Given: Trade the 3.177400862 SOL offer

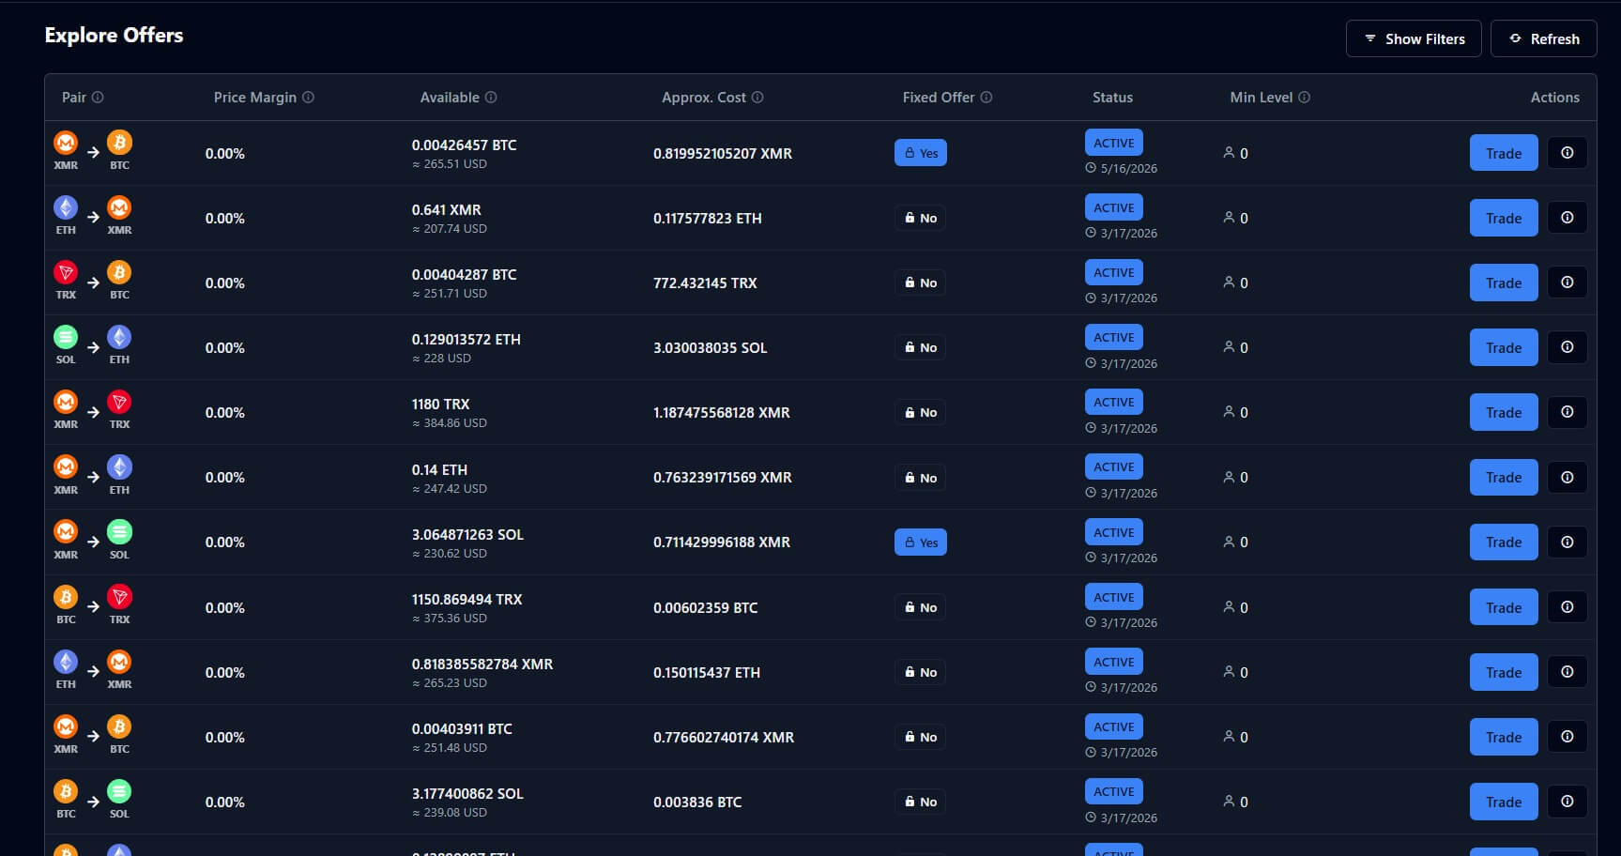Looking at the screenshot, I should coord(1504,802).
